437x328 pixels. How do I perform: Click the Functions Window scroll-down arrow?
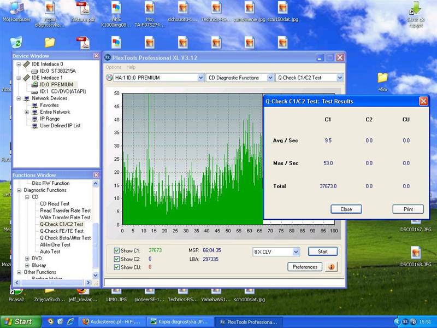point(95,276)
